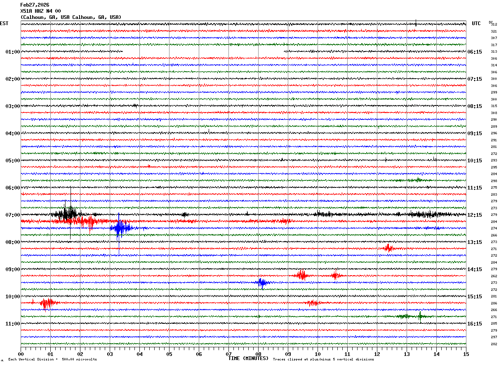499x365 pixels.
Task: Click the 05 tick on the minutes axis
Action: coord(169,354)
